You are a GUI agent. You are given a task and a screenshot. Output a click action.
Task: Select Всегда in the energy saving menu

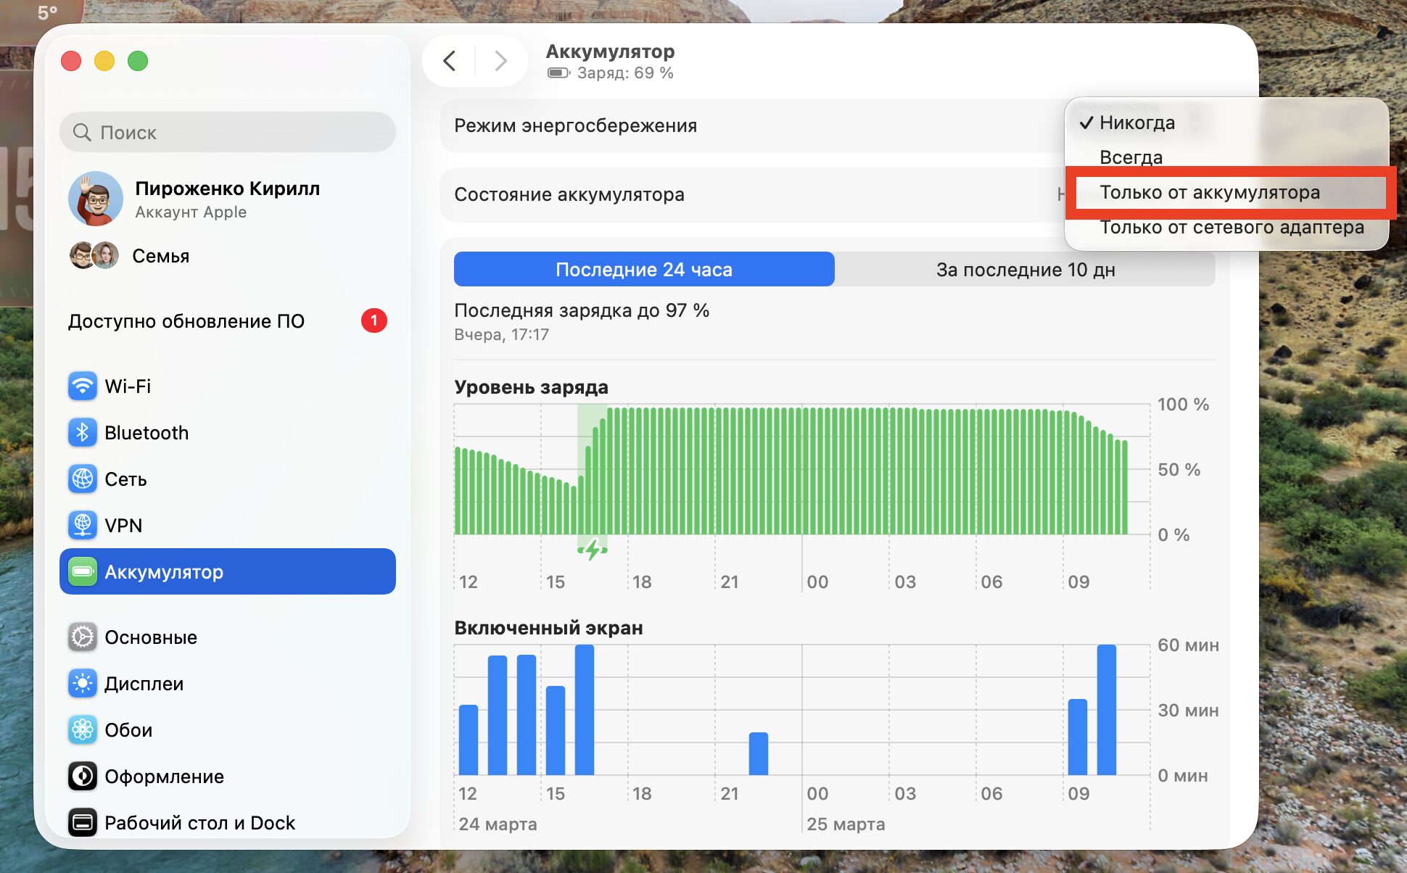1131,157
